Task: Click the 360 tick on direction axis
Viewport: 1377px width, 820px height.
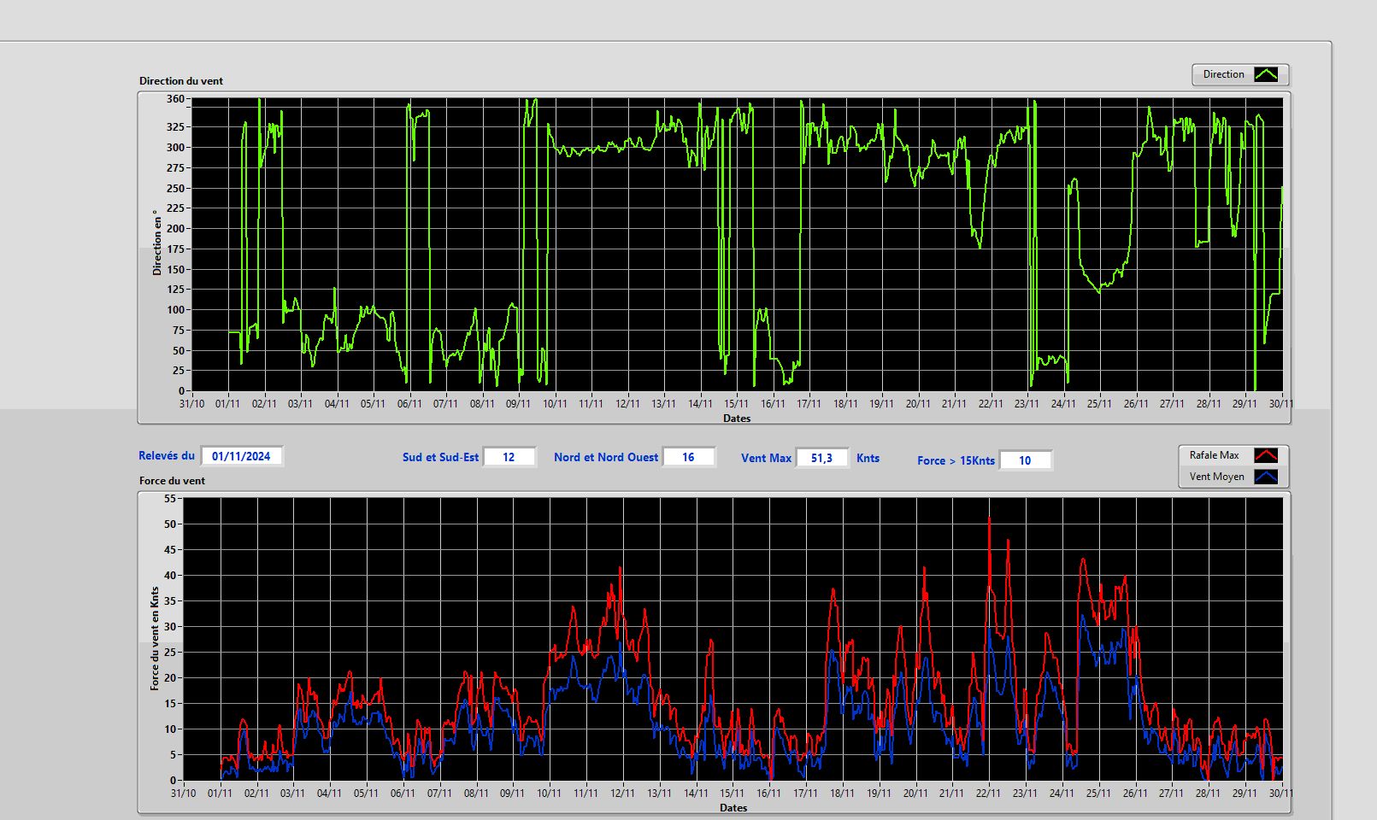Action: click(175, 99)
